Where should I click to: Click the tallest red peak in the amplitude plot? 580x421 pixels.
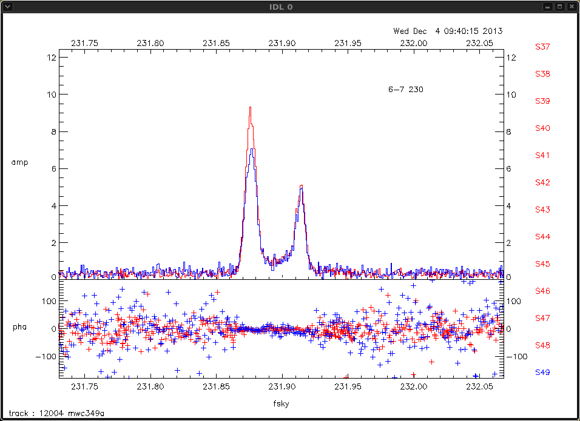click(x=249, y=109)
